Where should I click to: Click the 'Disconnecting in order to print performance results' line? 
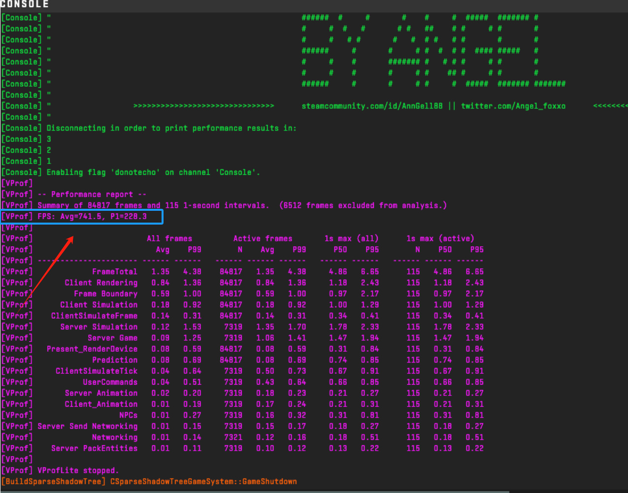pyautogui.click(x=149, y=128)
